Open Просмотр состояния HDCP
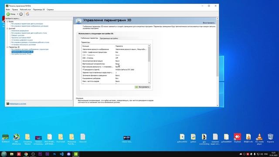The width and height of the screenshot is (279, 157). 21,38
